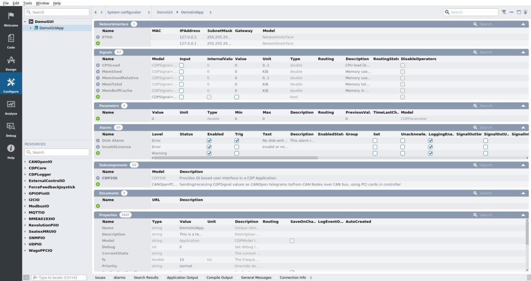Image resolution: width=531 pixels, height=281 pixels.
Task: Open the Tools menu
Action: point(27,3)
